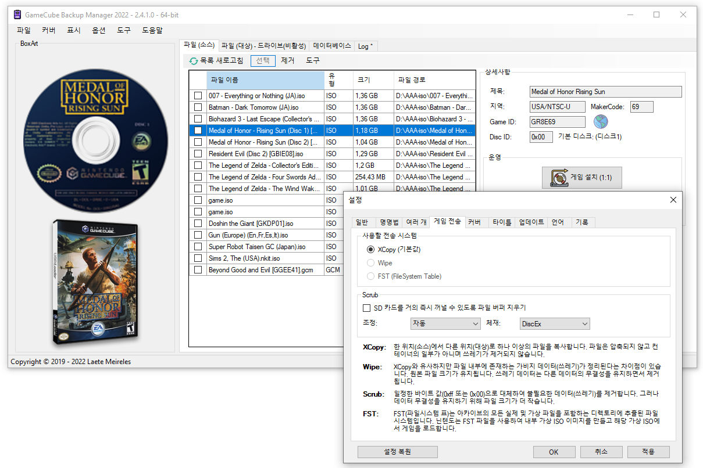Image resolution: width=703 pixels, height=468 pixels.
Task: Switch to 파일 (대상) - 드라이브(비활성) tab
Action: [x=263, y=46]
